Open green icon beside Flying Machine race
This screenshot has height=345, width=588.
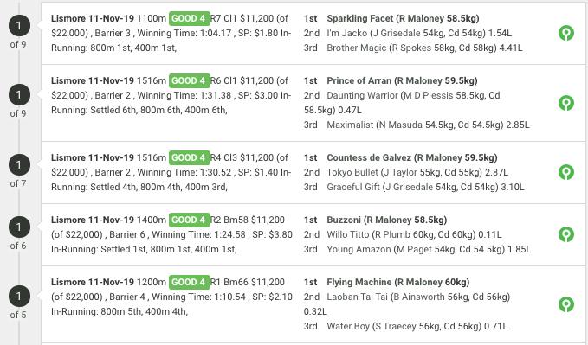(x=565, y=304)
